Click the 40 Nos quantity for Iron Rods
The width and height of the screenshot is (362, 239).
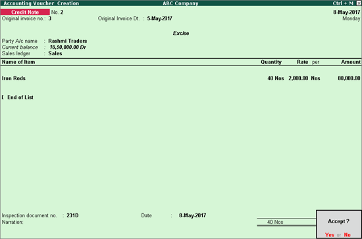(x=276, y=78)
